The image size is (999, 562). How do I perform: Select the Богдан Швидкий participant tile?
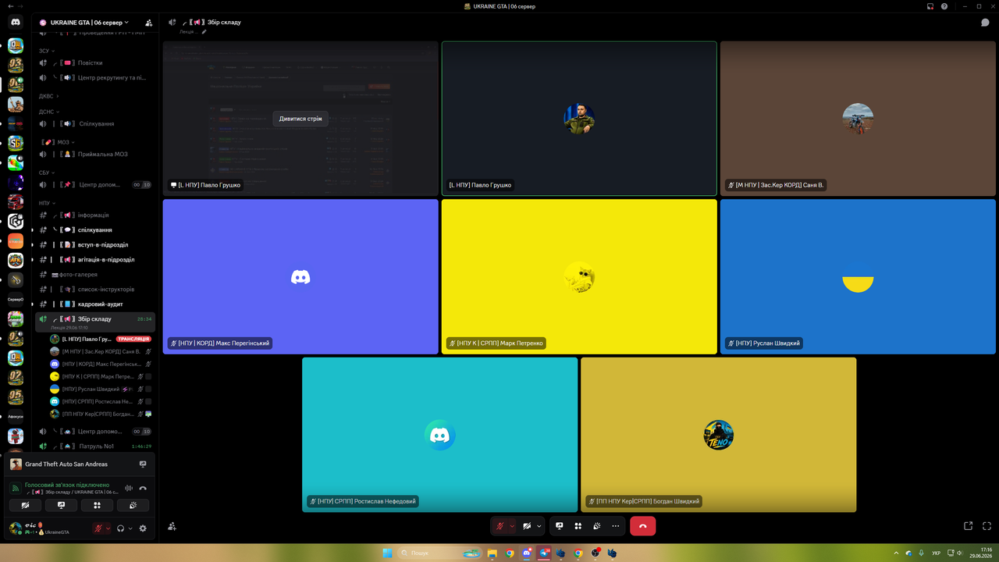(x=718, y=435)
